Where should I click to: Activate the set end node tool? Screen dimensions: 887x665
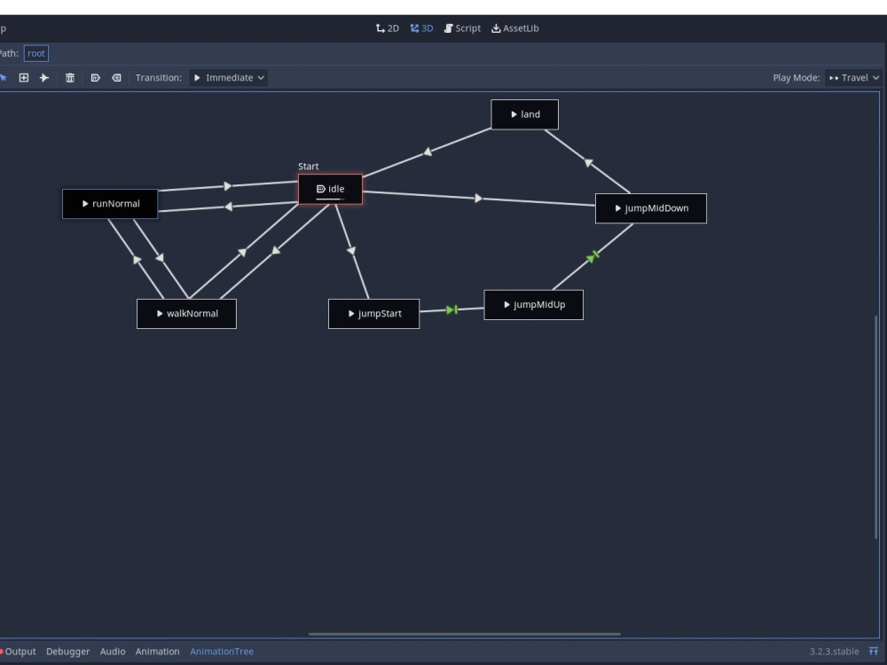[116, 77]
